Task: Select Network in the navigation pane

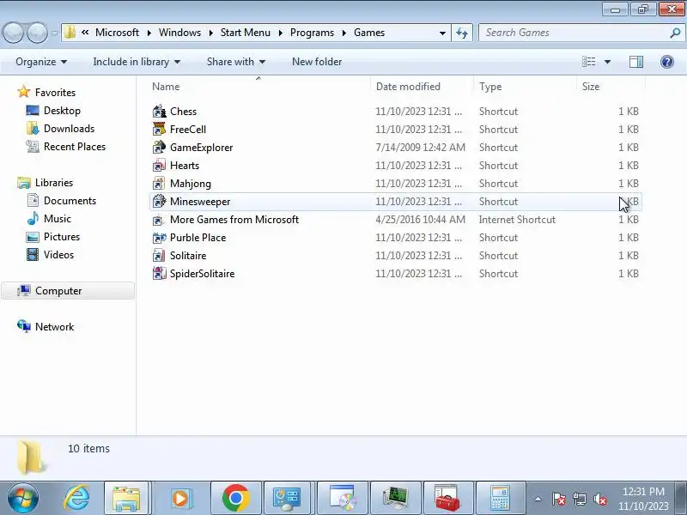Action: click(54, 327)
